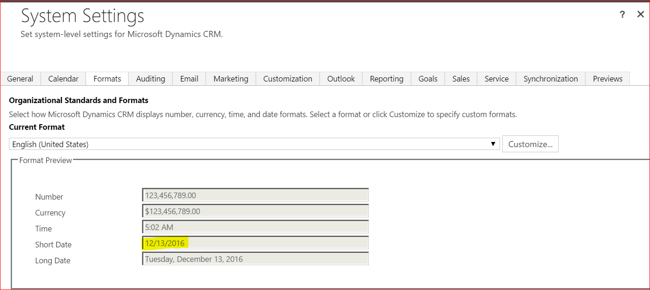Select the Outlook tab

341,79
